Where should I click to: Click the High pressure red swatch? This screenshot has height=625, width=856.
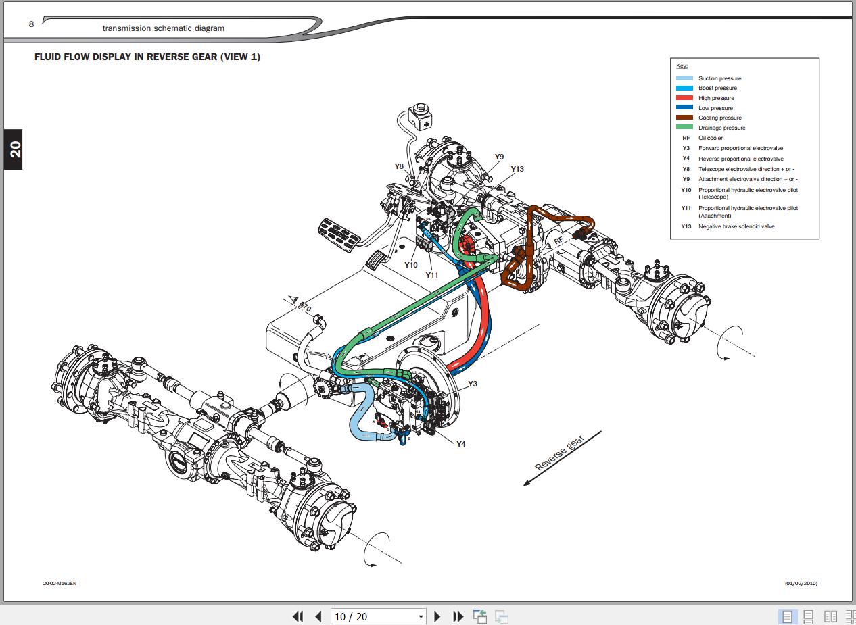point(684,98)
